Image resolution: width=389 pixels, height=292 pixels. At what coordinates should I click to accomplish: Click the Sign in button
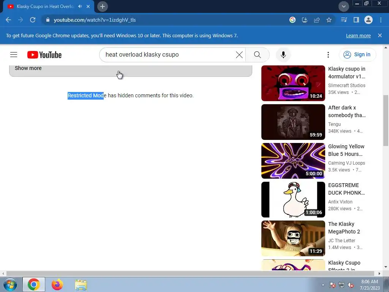click(357, 55)
